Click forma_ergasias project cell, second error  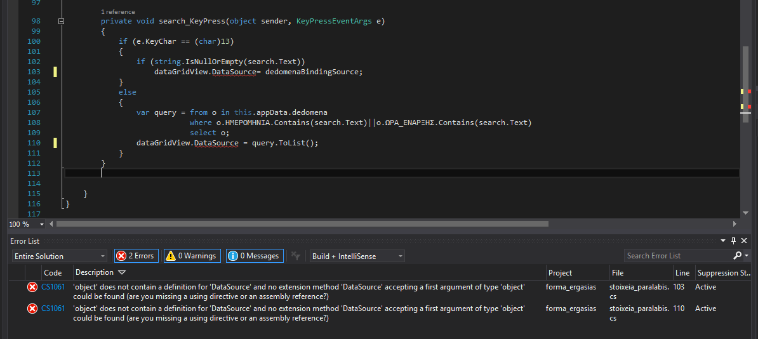click(571, 308)
